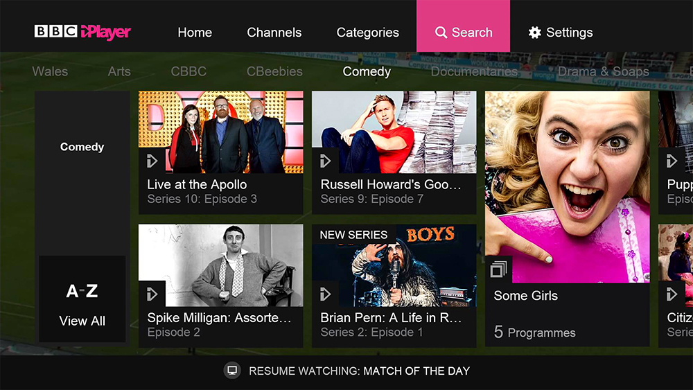The width and height of the screenshot is (693, 390).
Task: Click play icon on Brian Pern tile
Action: (325, 294)
